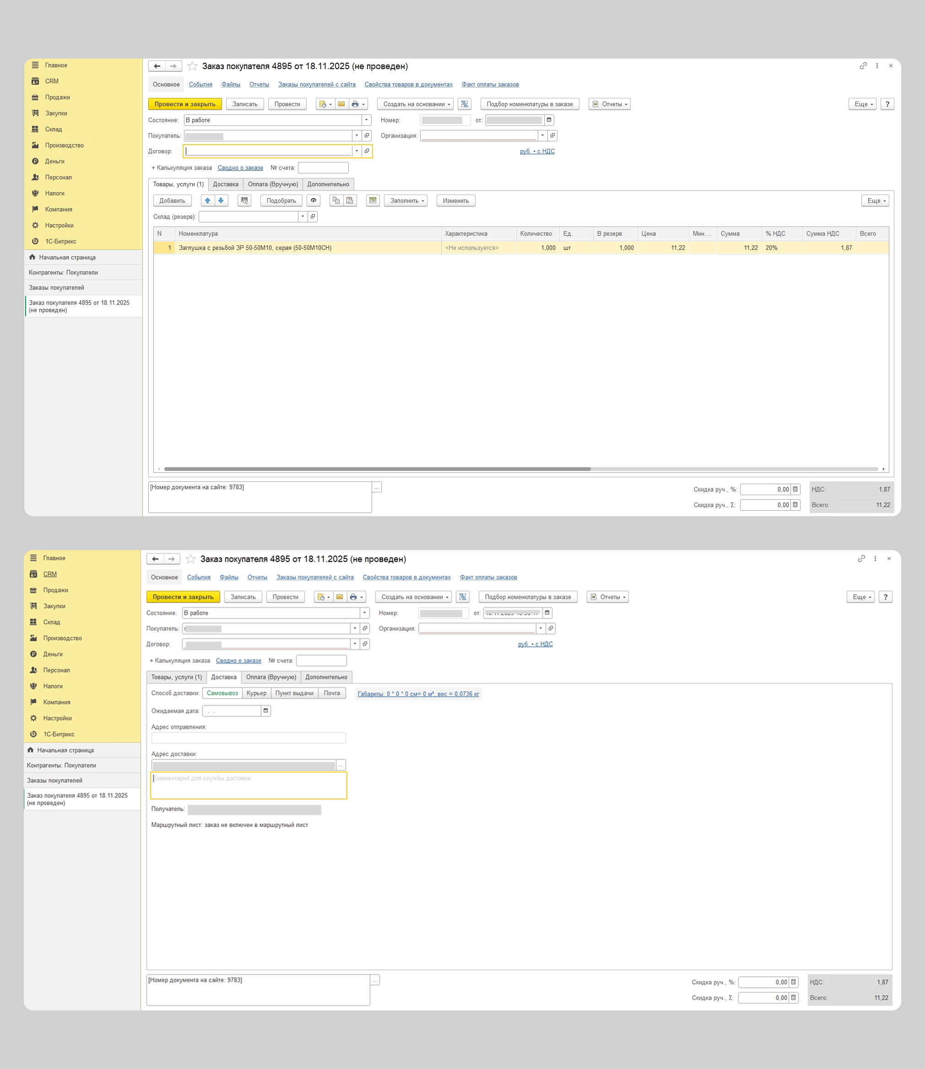Click the paste rows clipboard icon
This screenshot has width=925, height=1069.
click(x=350, y=200)
